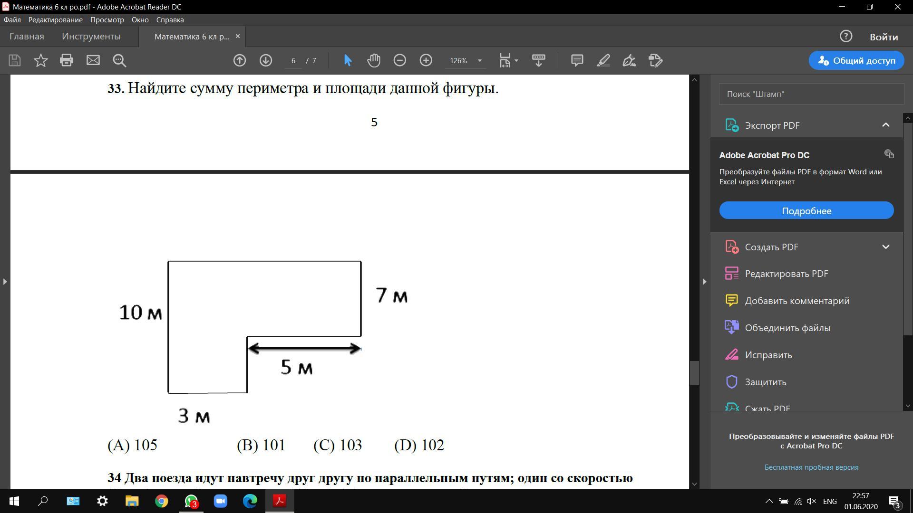This screenshot has height=513, width=913.
Task: Expand page display options dropdown arrow
Action: click(x=516, y=60)
